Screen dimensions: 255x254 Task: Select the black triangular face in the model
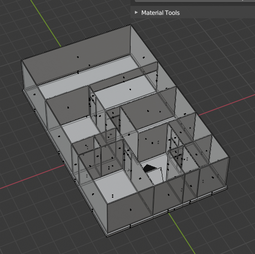[149, 168]
